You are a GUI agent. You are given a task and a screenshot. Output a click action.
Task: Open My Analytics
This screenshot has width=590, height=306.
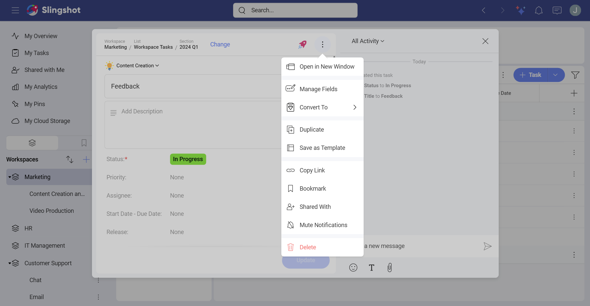41,87
